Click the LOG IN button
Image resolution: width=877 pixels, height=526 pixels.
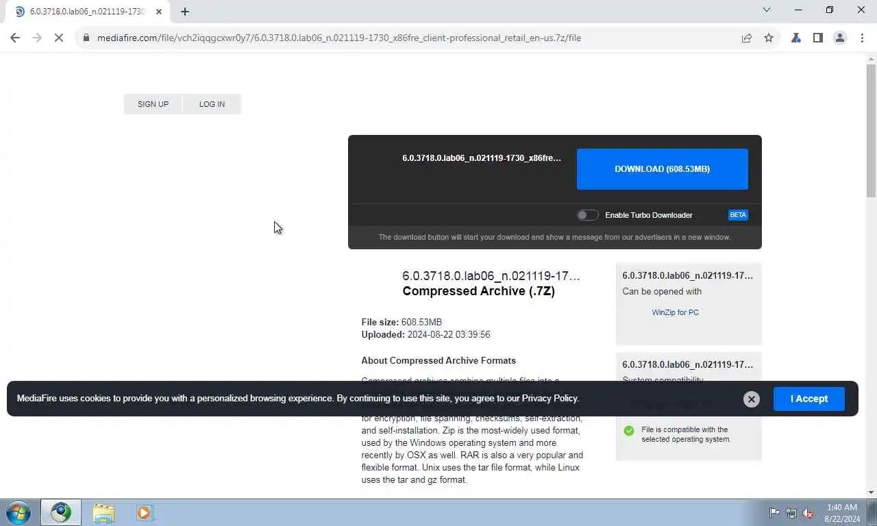pos(212,104)
